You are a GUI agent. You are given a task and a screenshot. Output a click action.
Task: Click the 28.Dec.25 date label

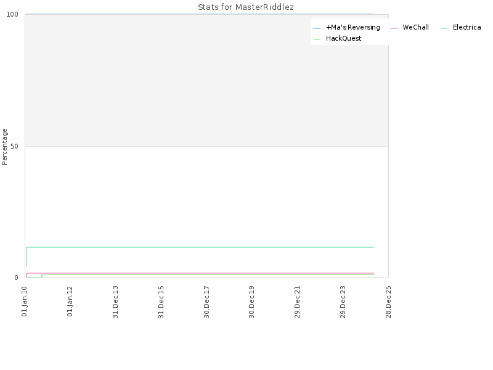pos(388,302)
